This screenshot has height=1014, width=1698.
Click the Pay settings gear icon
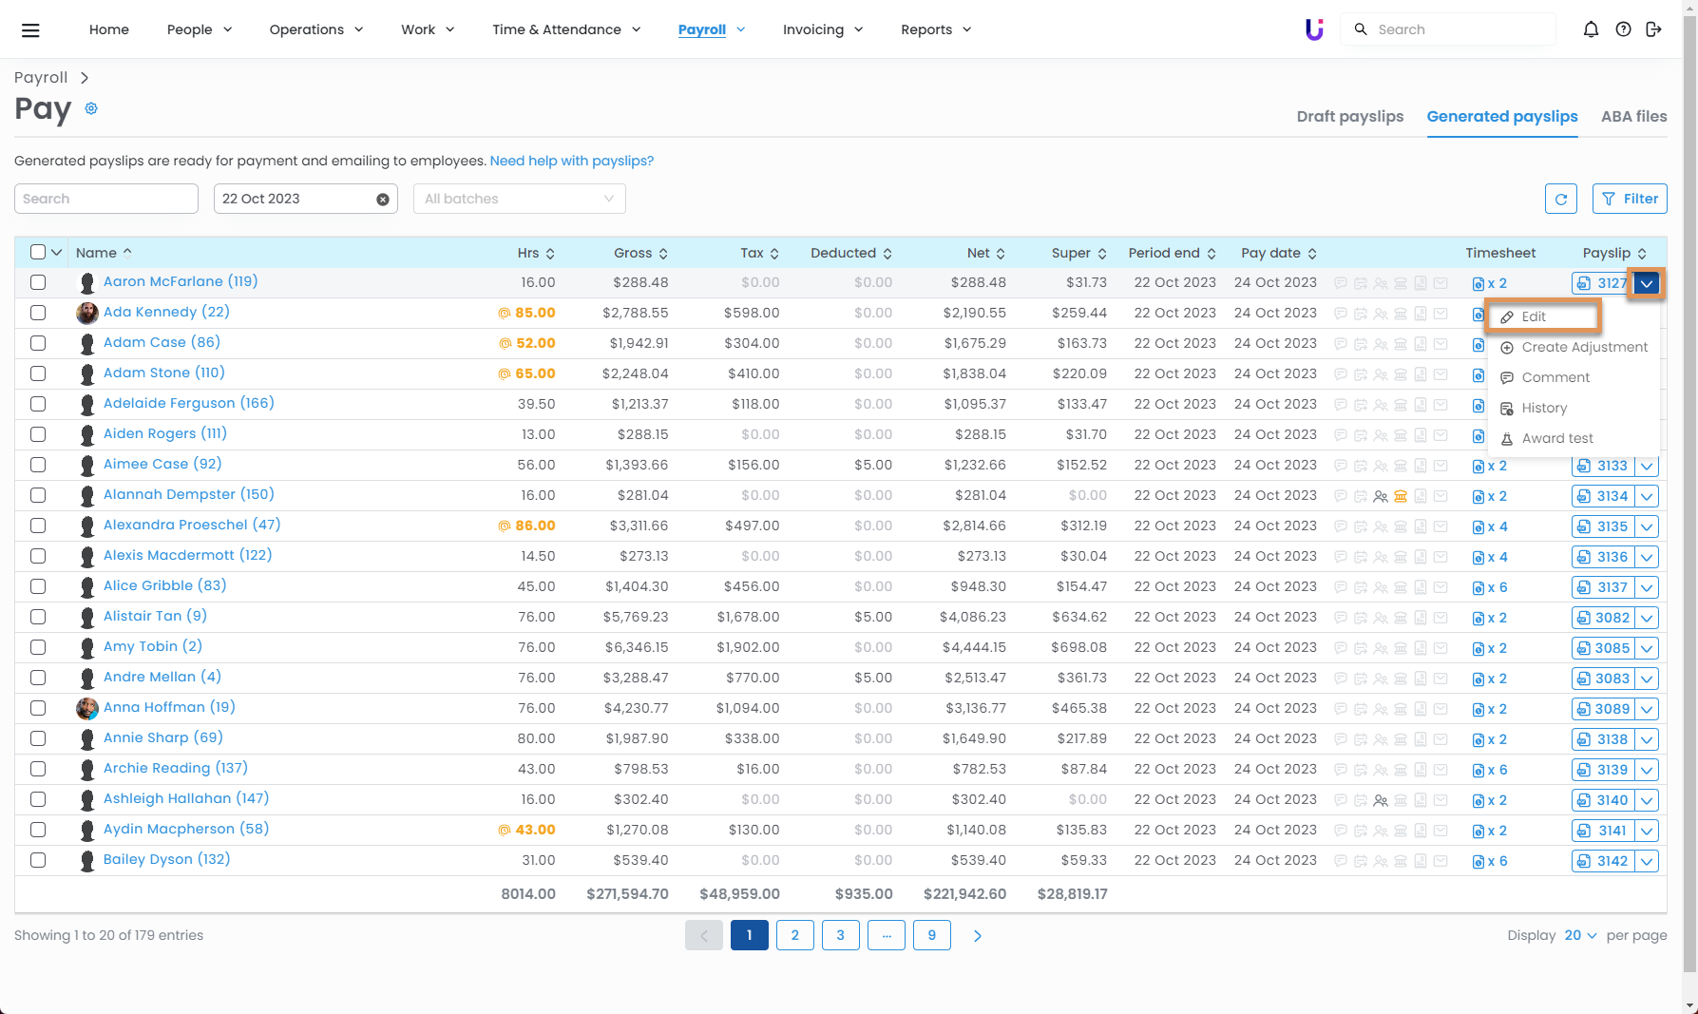(x=91, y=108)
